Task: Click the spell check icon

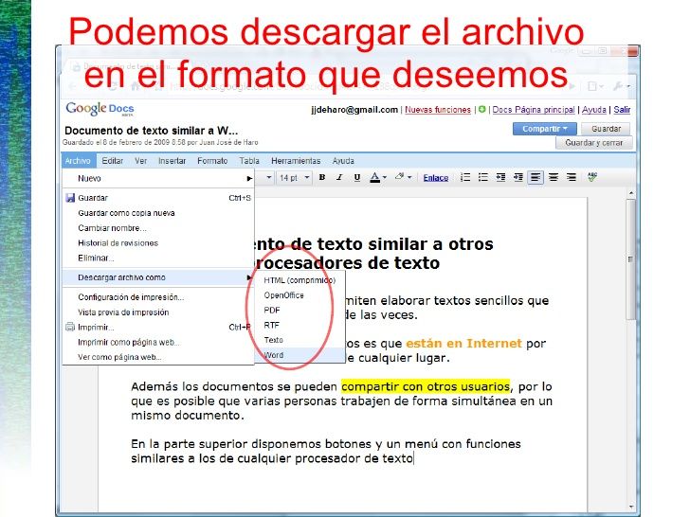Action: pos(592,177)
